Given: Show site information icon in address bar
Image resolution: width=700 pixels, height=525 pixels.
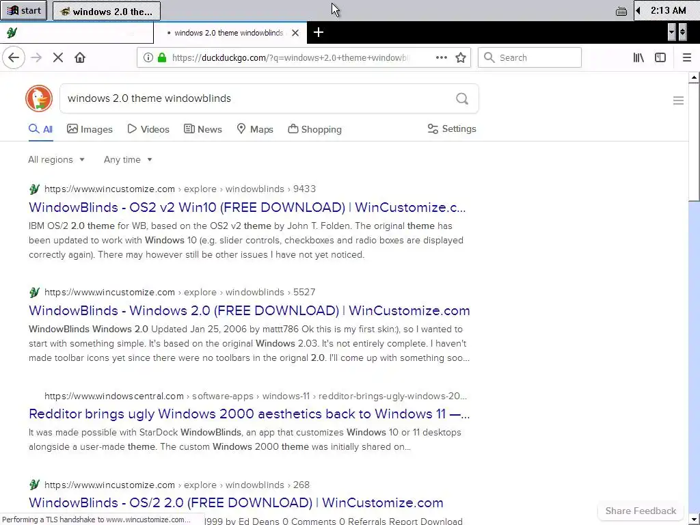Looking at the screenshot, I should click(x=148, y=57).
